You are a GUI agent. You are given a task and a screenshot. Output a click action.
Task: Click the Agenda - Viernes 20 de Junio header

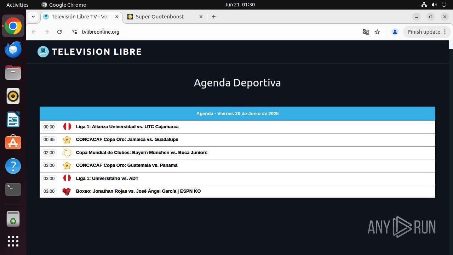[x=237, y=114]
